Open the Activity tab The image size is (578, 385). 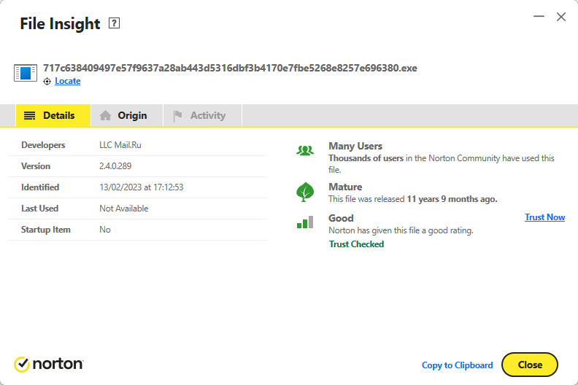point(203,116)
